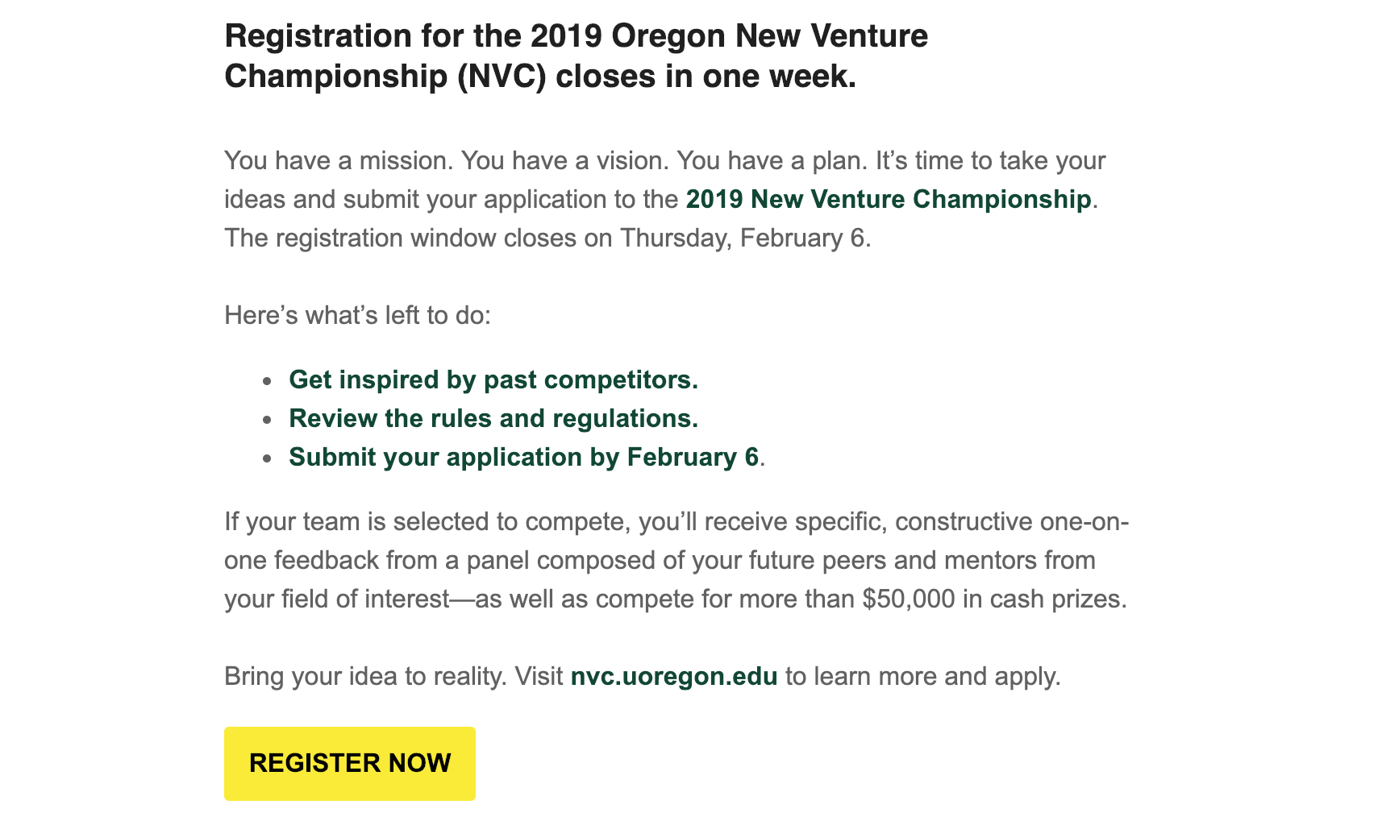Click the word Registration in the headline
The width and height of the screenshot is (1382, 817).
pos(318,36)
